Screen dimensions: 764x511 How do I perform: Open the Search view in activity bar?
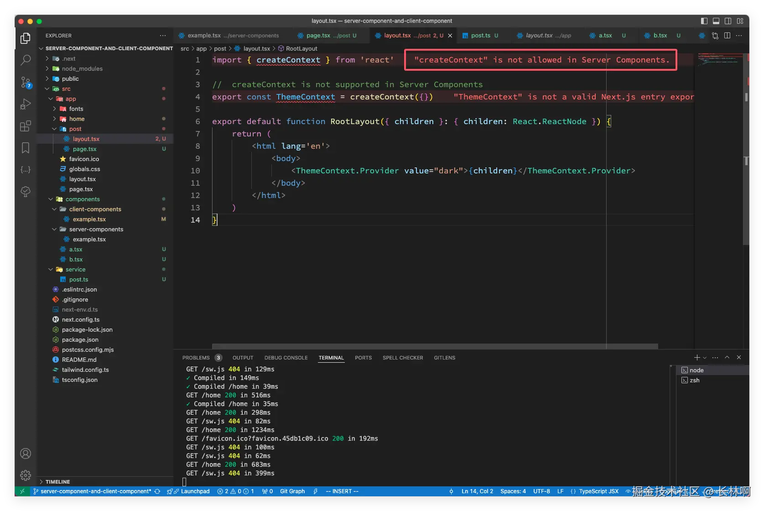[x=26, y=60]
